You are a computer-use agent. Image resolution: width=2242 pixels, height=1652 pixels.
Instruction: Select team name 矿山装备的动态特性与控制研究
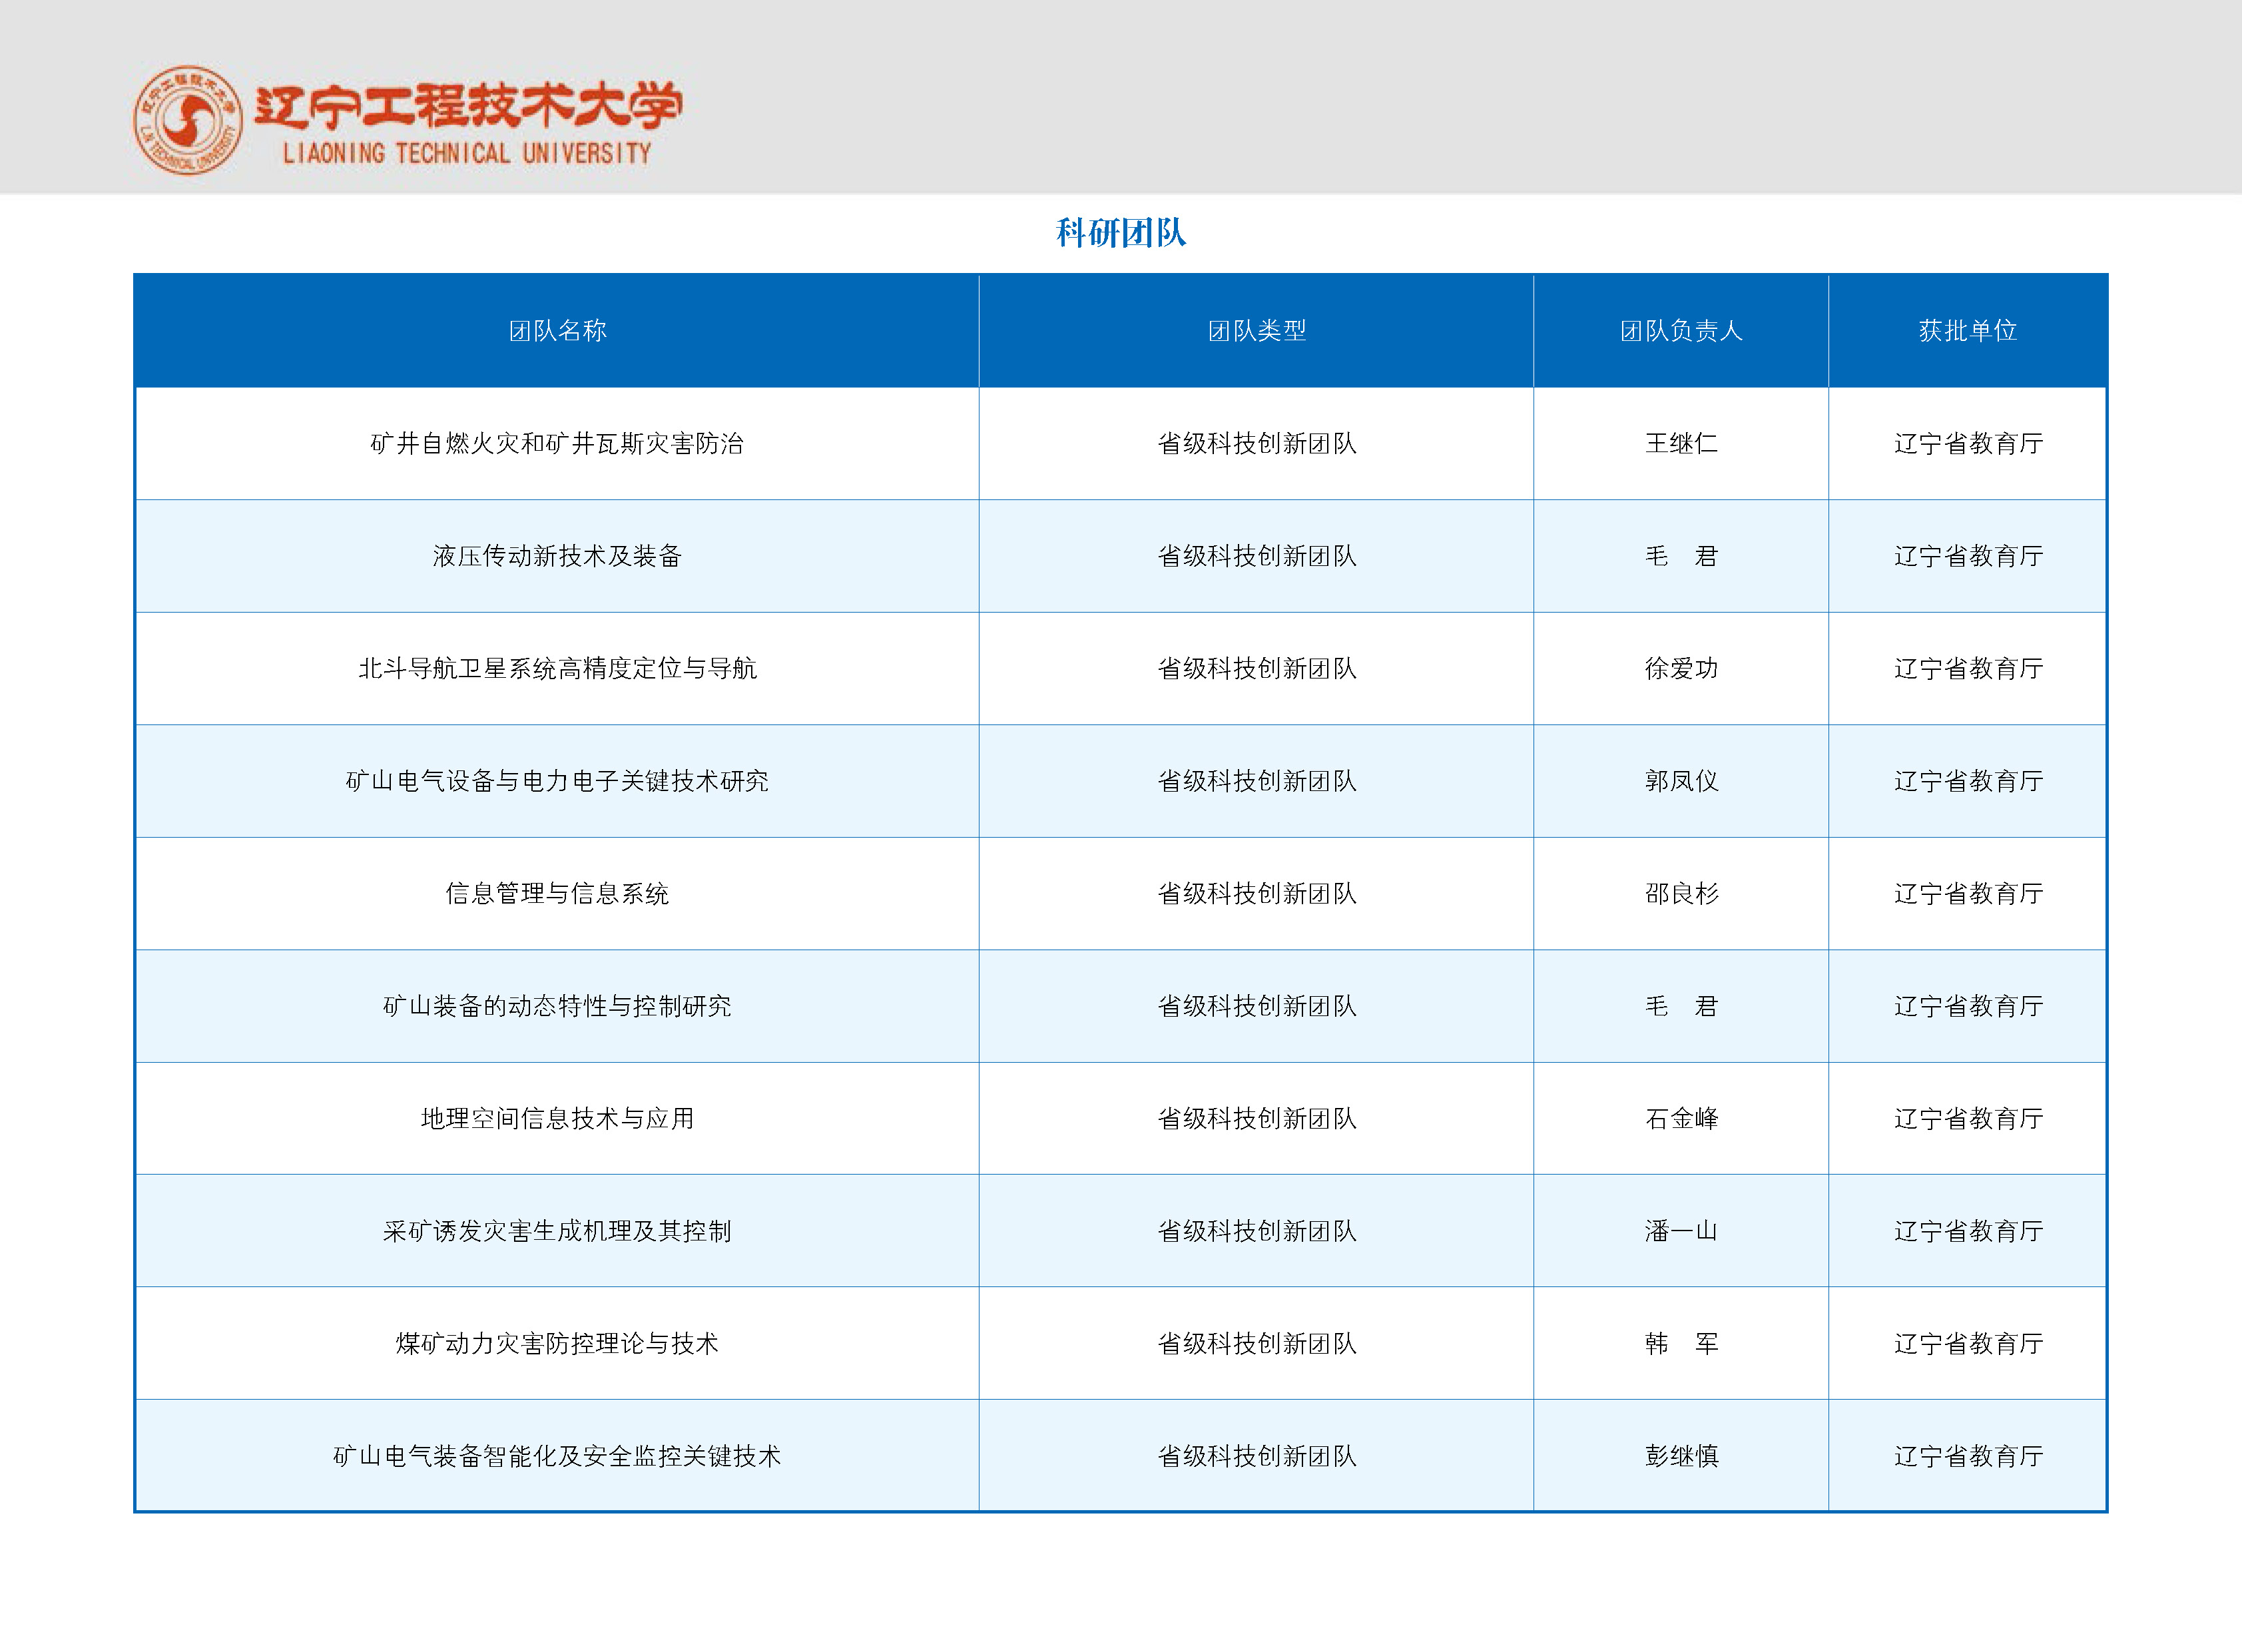(x=557, y=1006)
